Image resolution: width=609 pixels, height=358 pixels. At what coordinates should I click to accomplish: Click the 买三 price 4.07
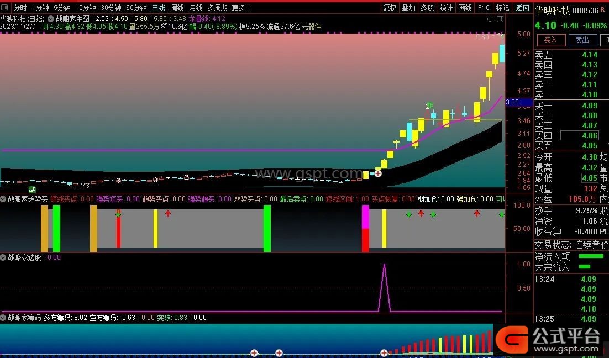(590, 125)
